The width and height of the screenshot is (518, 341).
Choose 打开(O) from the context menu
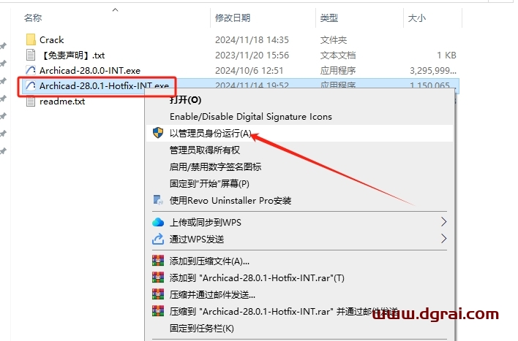pos(185,99)
